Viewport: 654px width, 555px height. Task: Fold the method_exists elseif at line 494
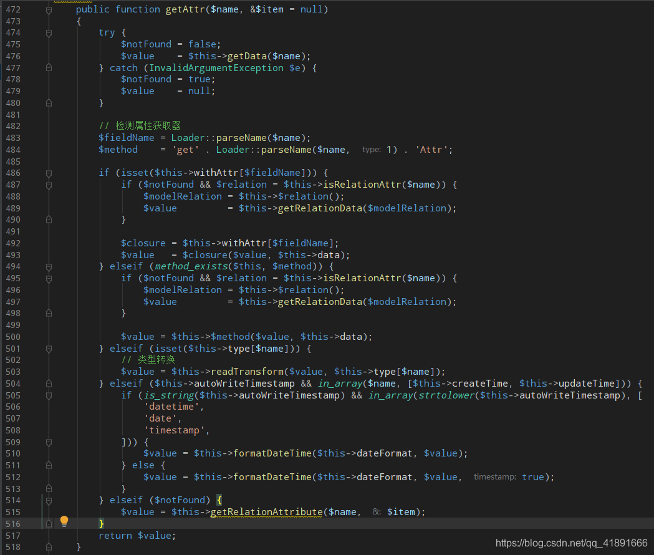point(49,267)
